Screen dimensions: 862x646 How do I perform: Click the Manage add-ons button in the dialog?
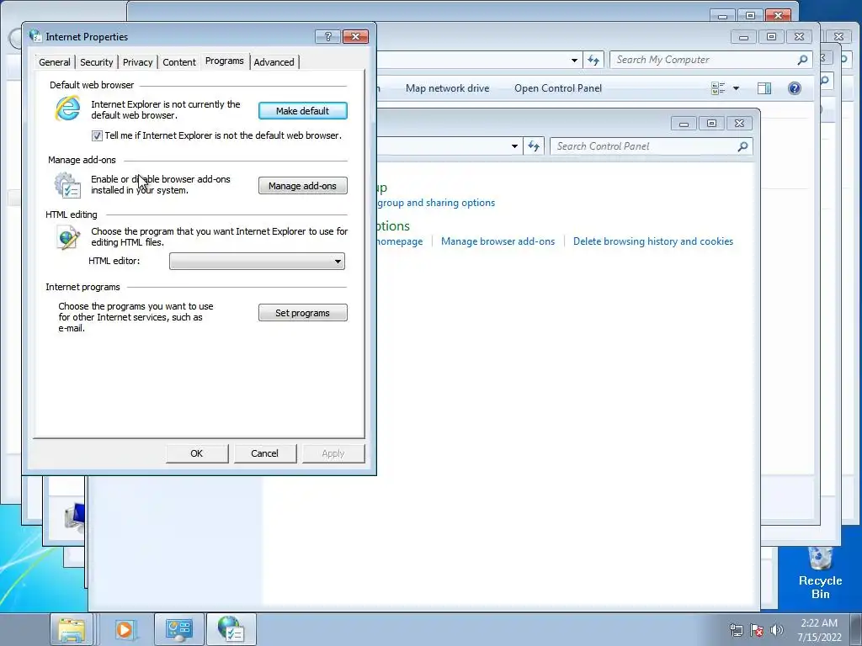pos(303,186)
